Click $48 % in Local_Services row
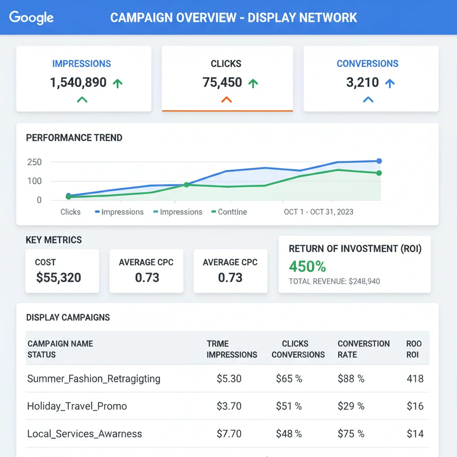The width and height of the screenshot is (457, 457). (x=289, y=434)
